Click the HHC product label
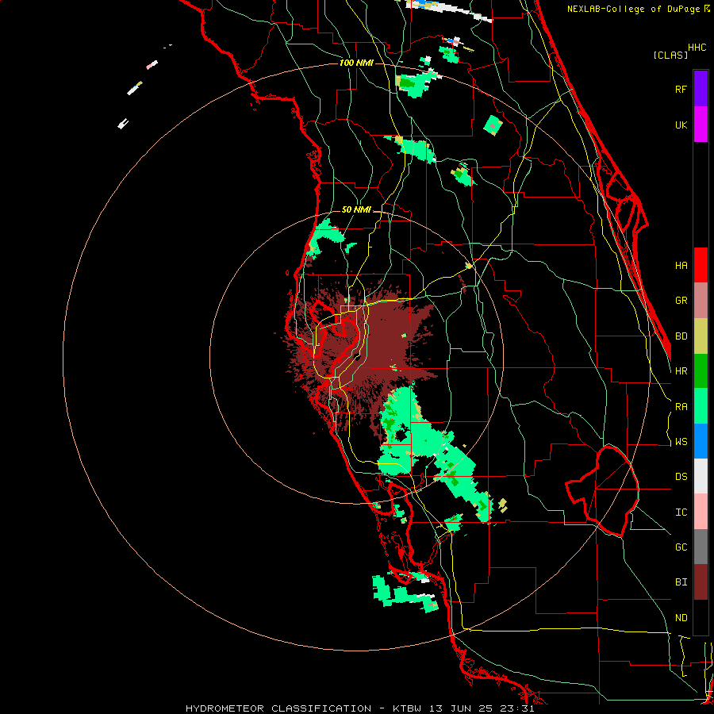This screenshot has width=714, height=714. 697,48
